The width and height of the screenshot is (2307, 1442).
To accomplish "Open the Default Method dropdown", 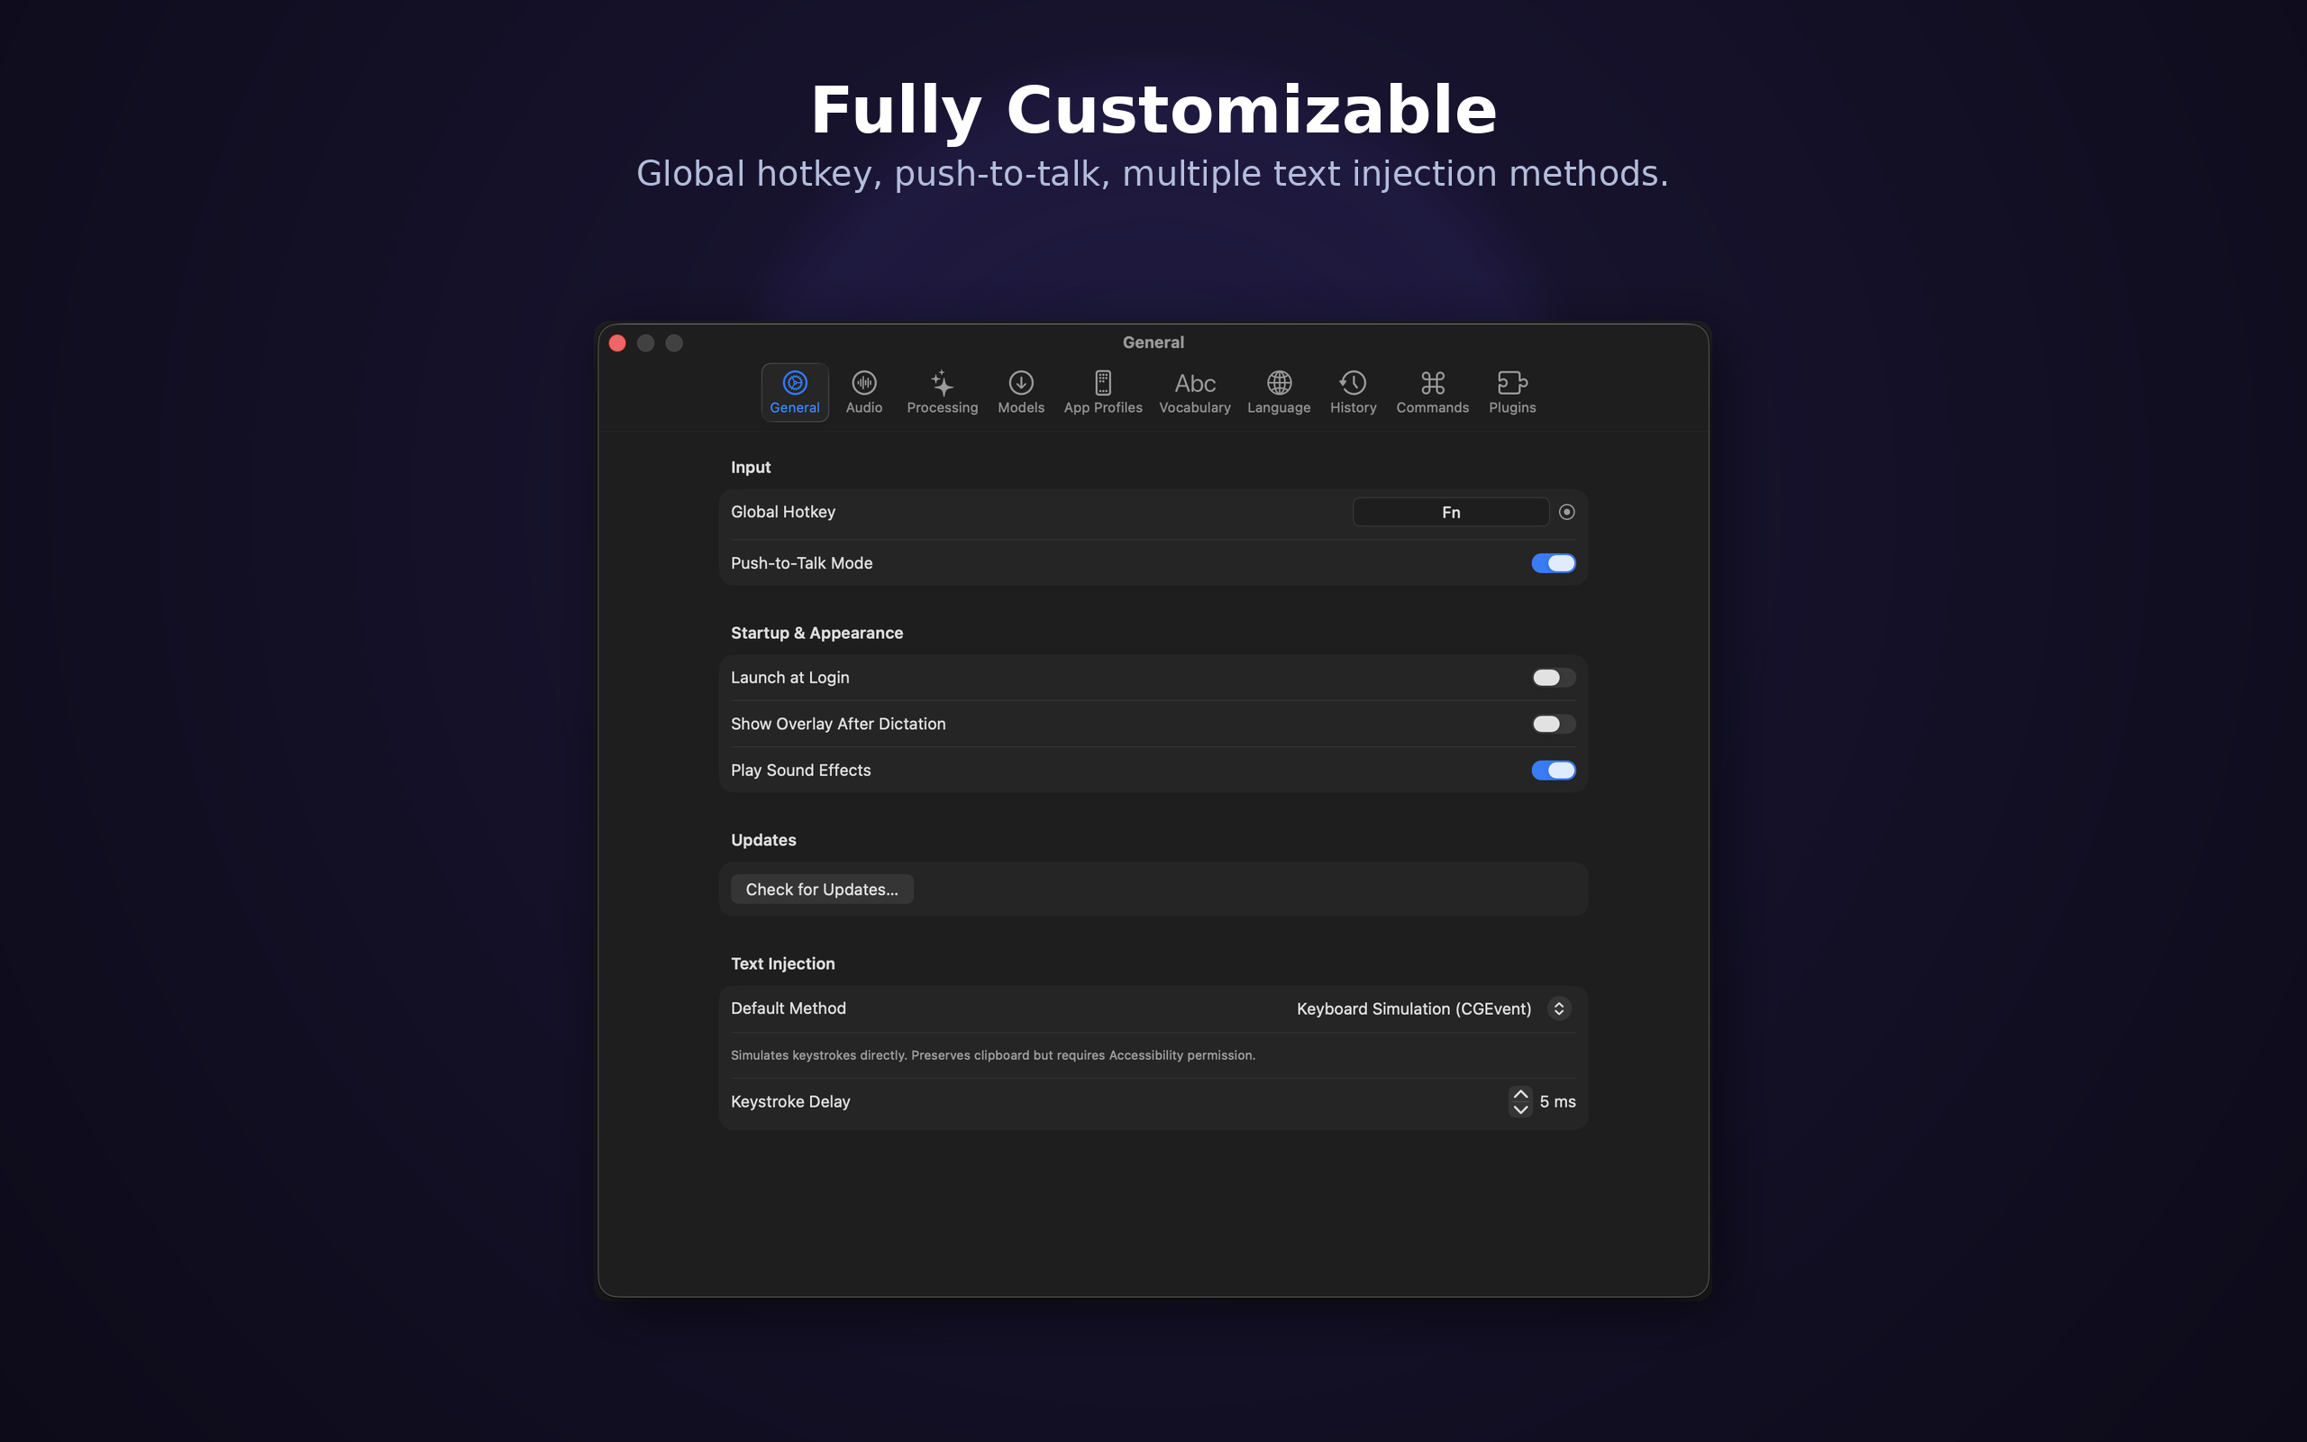I will [x=1558, y=1008].
